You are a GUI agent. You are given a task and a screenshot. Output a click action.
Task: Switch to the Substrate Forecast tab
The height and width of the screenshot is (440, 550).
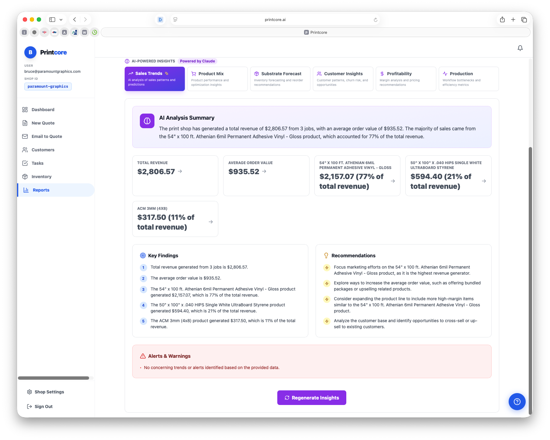(x=280, y=79)
